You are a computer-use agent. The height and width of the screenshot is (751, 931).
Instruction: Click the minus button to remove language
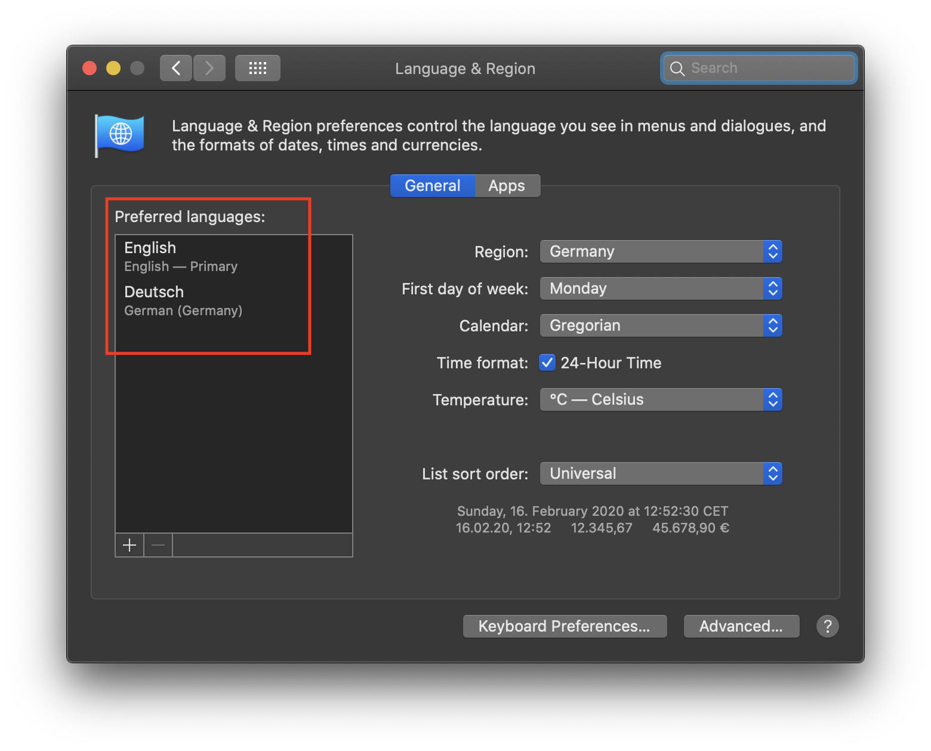pos(158,545)
